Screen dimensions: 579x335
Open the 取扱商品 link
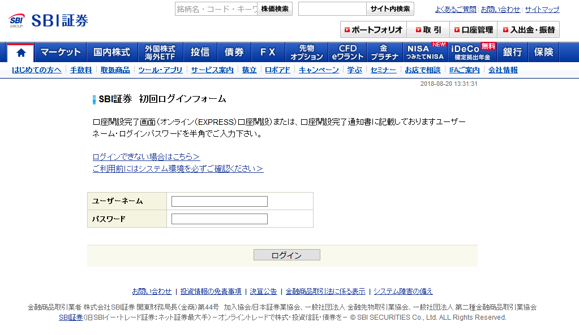[x=115, y=70]
